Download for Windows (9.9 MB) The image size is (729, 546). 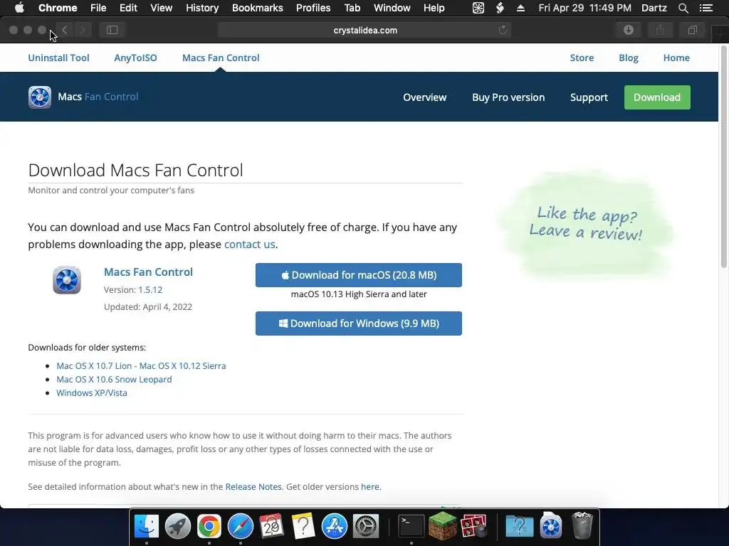[359, 323]
